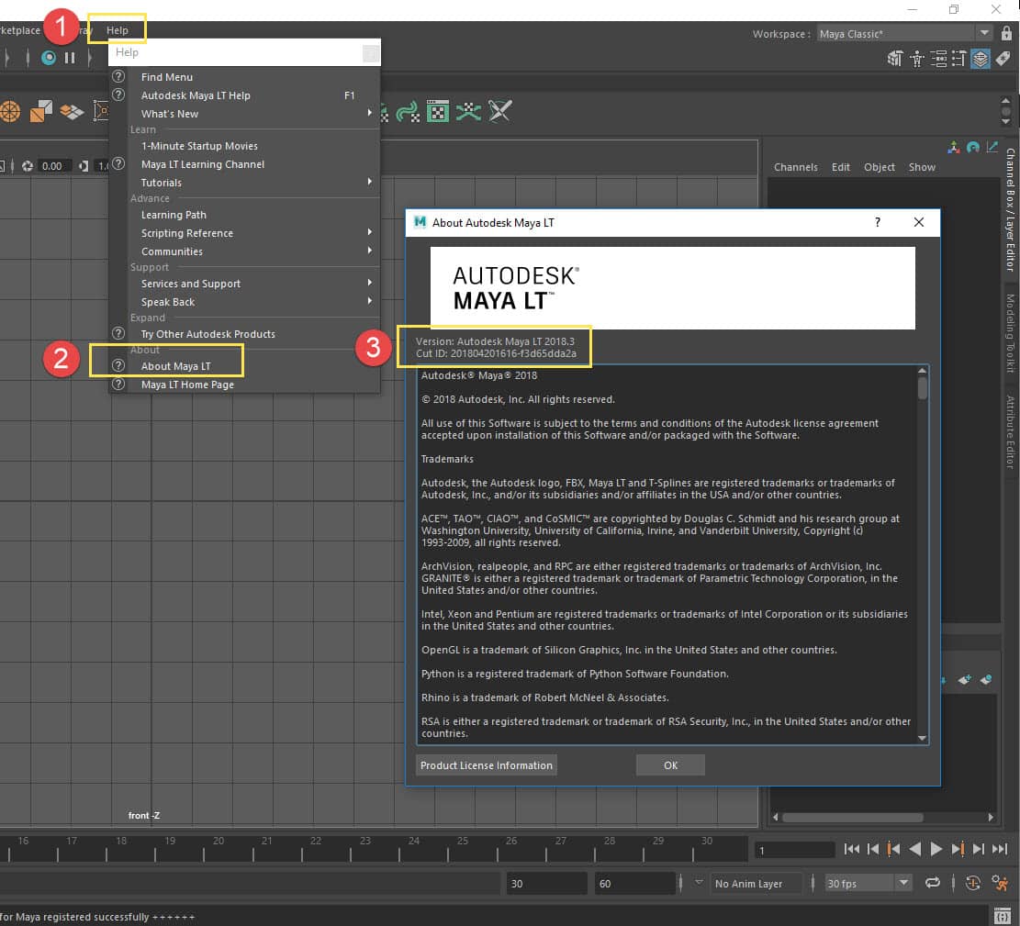Click the checkered window shelf icon
The height and width of the screenshot is (926, 1020).
(438, 111)
